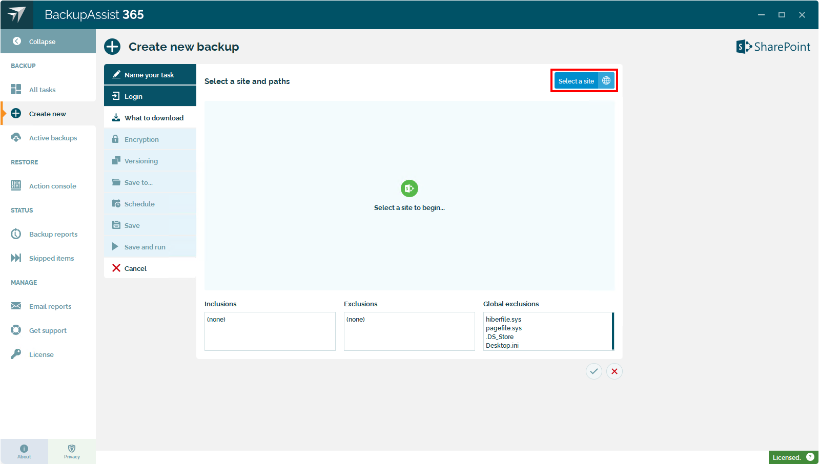Minimize the BackupAssist 365 window
Viewport: 819px width, 464px height.
(x=762, y=15)
